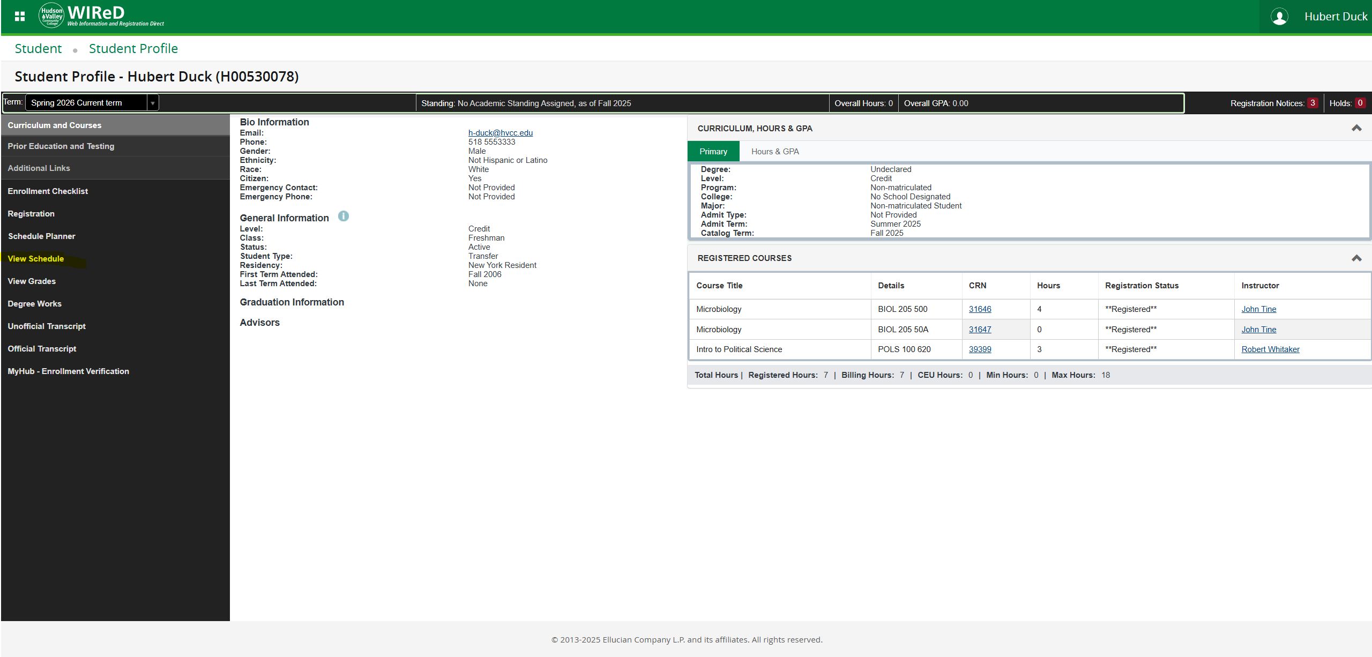This screenshot has width=1372, height=657.
Task: Open the Term dropdown selector
Action: (x=92, y=102)
